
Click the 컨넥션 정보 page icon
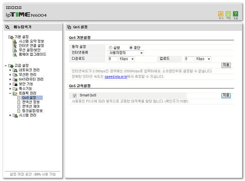pyautogui.click(x=19, y=102)
